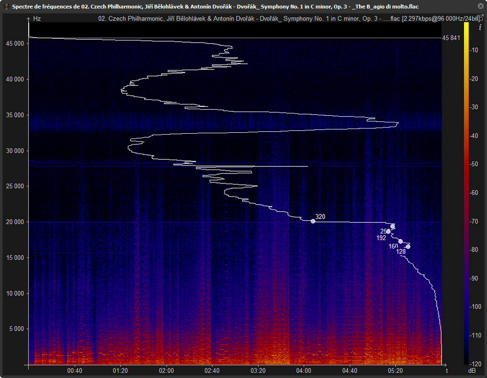Click the 20 000 Hz axis label
487x378 pixels.
tap(15, 222)
